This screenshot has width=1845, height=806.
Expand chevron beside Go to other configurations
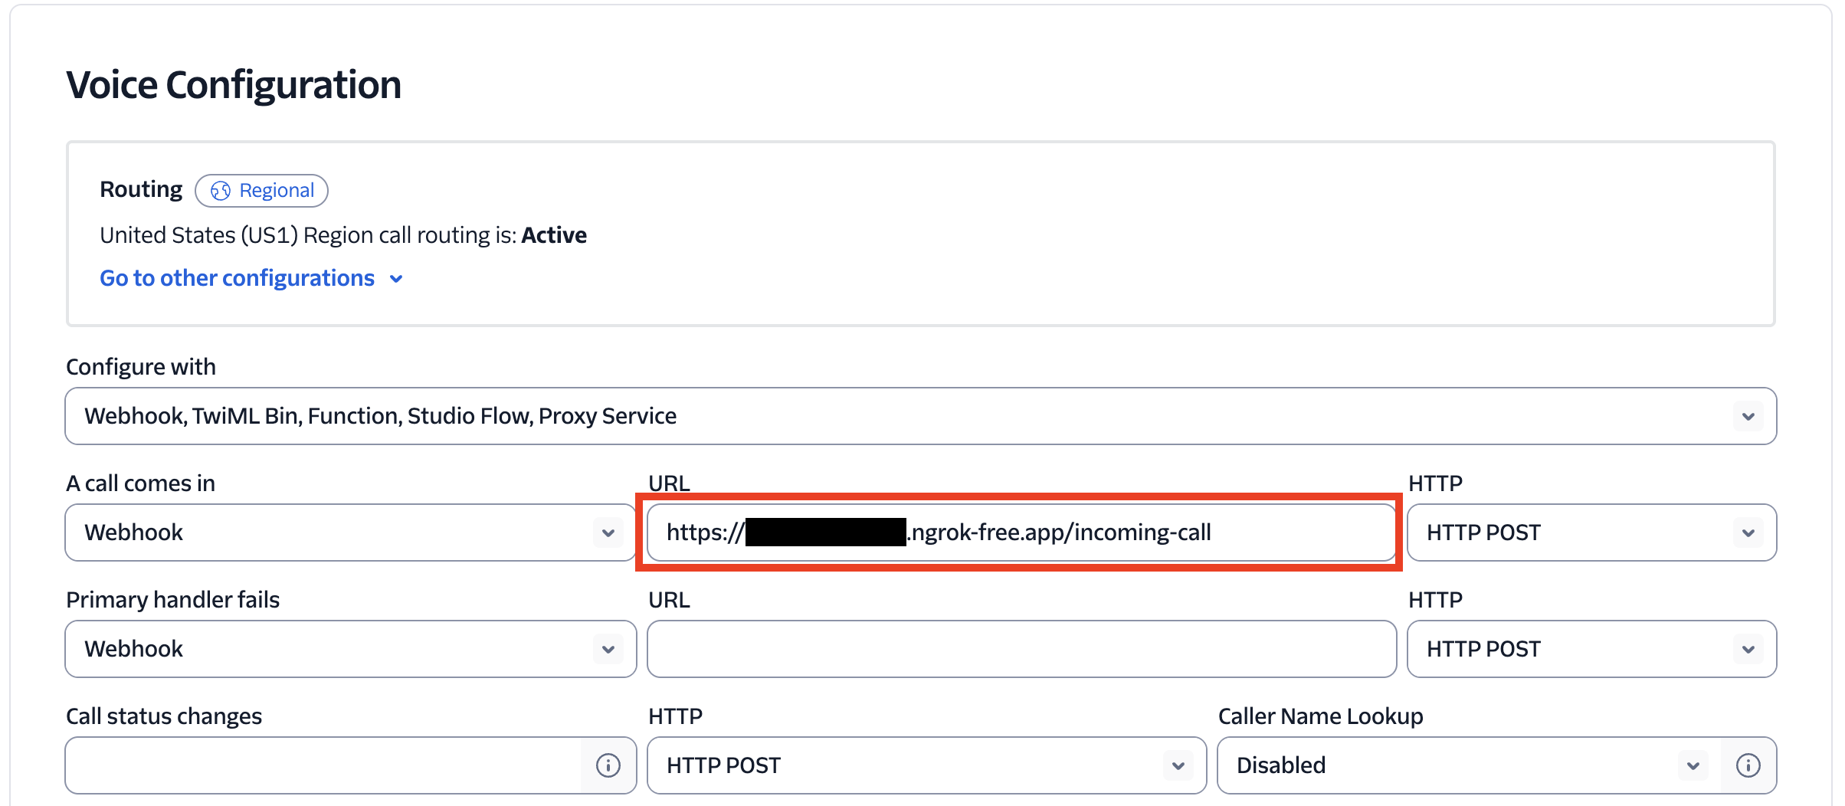pyautogui.click(x=396, y=279)
